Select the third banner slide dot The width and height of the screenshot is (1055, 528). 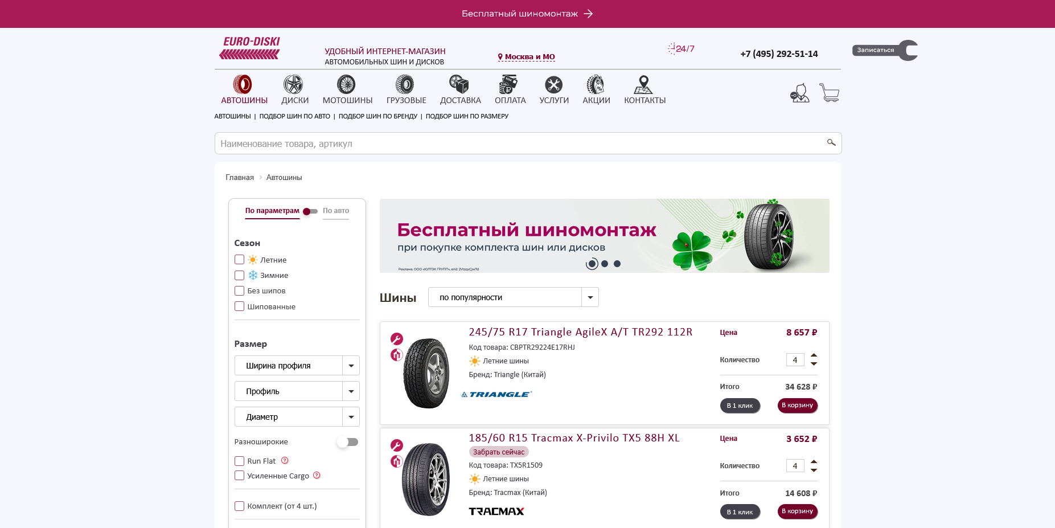[x=617, y=264]
